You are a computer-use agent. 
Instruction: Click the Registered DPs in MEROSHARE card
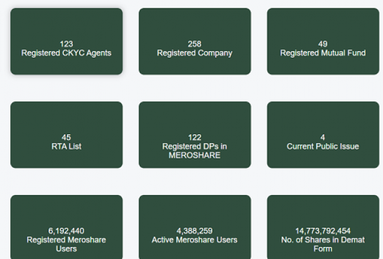coord(194,135)
